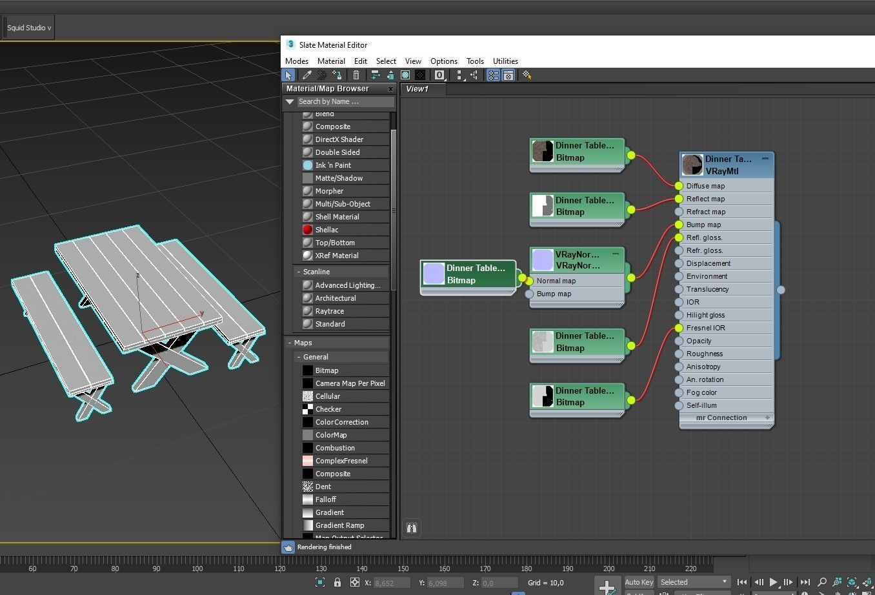Select the eyedropper Pick Material tool
Screen dimensions: 875x595
pos(307,76)
